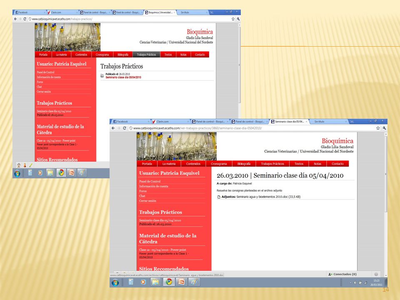This screenshot has height=300, width=400.
Task: Open Clase 1a Power point link in front sidebar
Action: coord(162,250)
